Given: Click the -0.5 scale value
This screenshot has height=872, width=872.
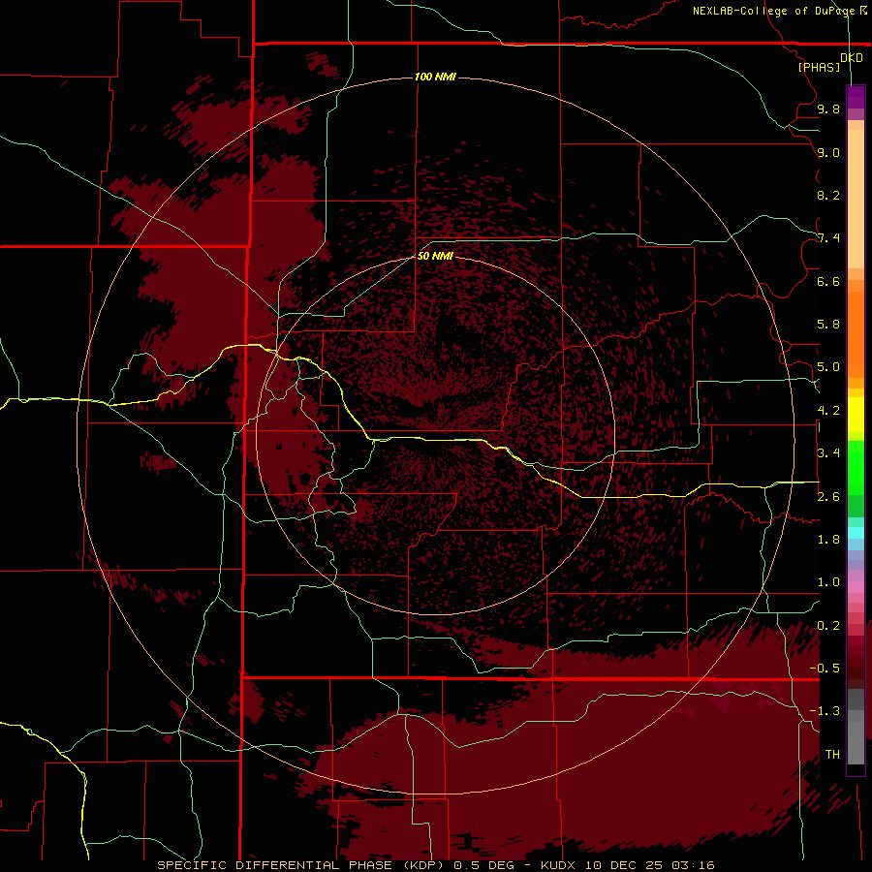Looking at the screenshot, I should pyautogui.click(x=825, y=669).
